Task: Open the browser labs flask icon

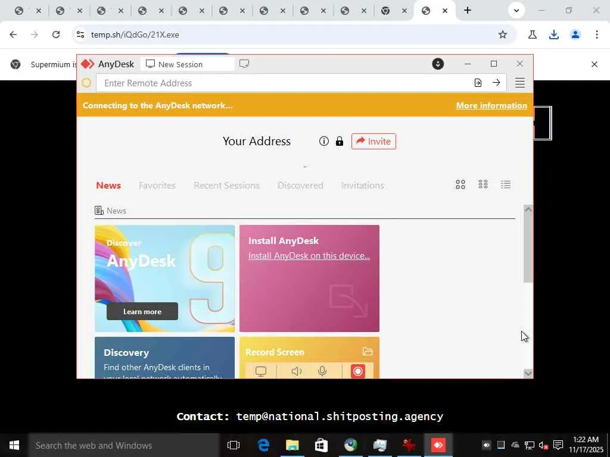Action: pos(533,35)
